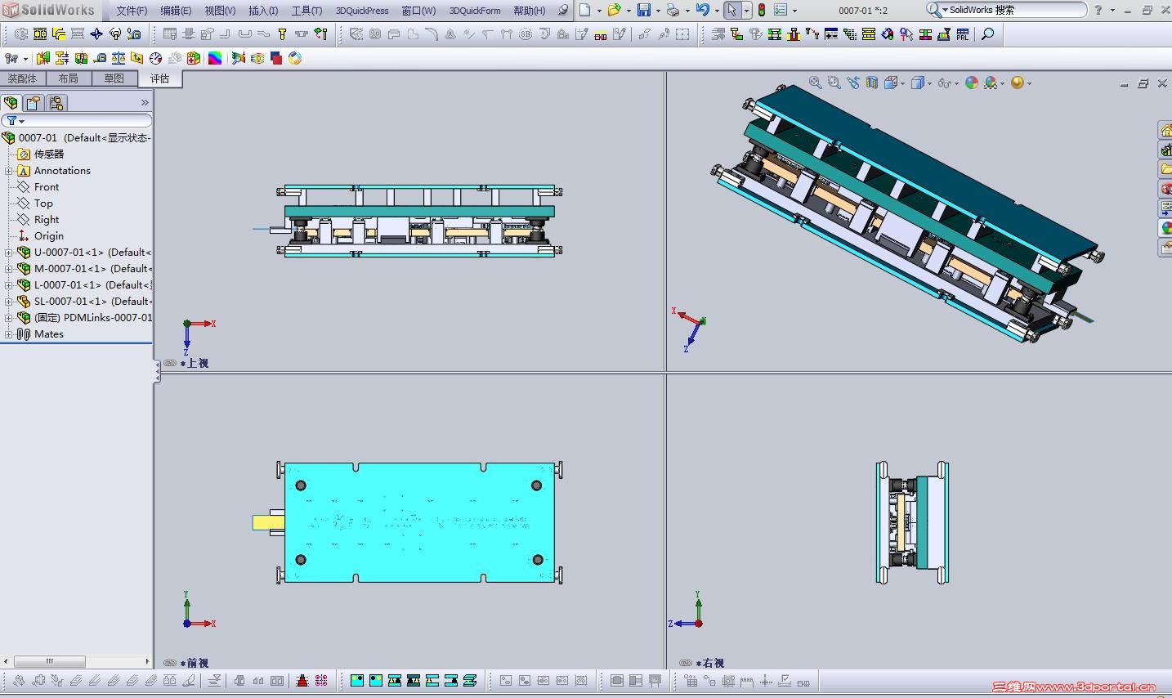Click the home icon in the right task pane
This screenshot has width=1172, height=698.
[1165, 131]
